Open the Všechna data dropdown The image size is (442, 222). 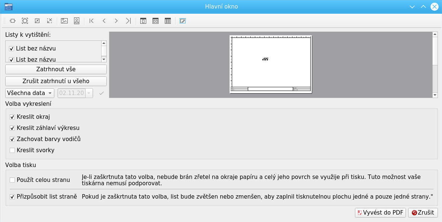tap(30, 93)
